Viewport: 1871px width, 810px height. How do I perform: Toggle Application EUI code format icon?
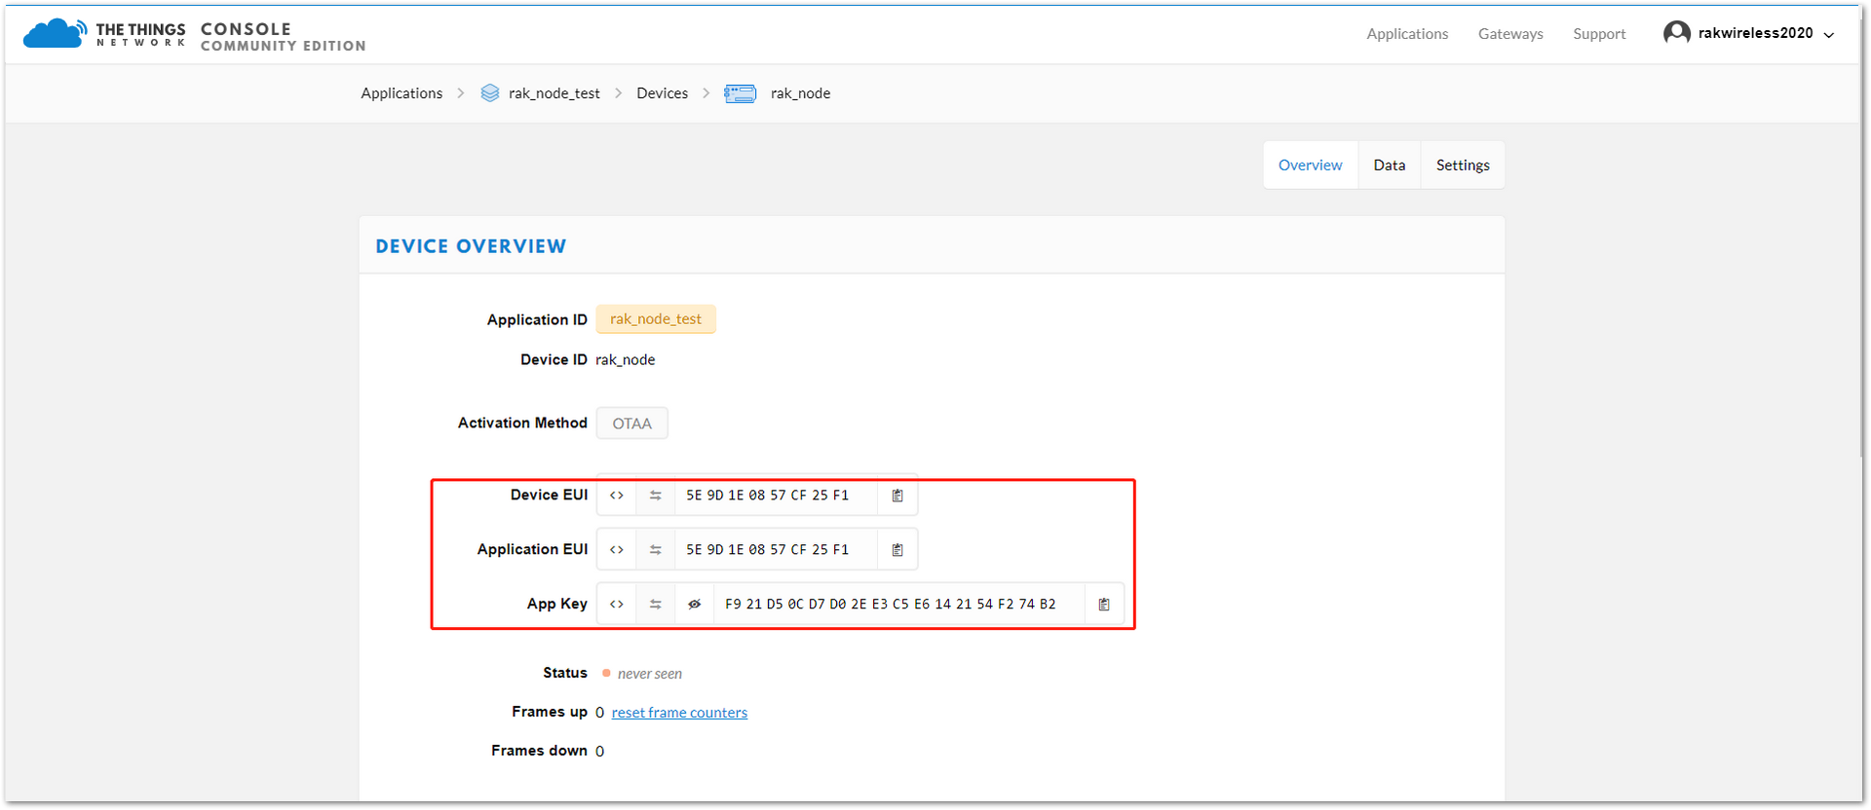click(617, 550)
